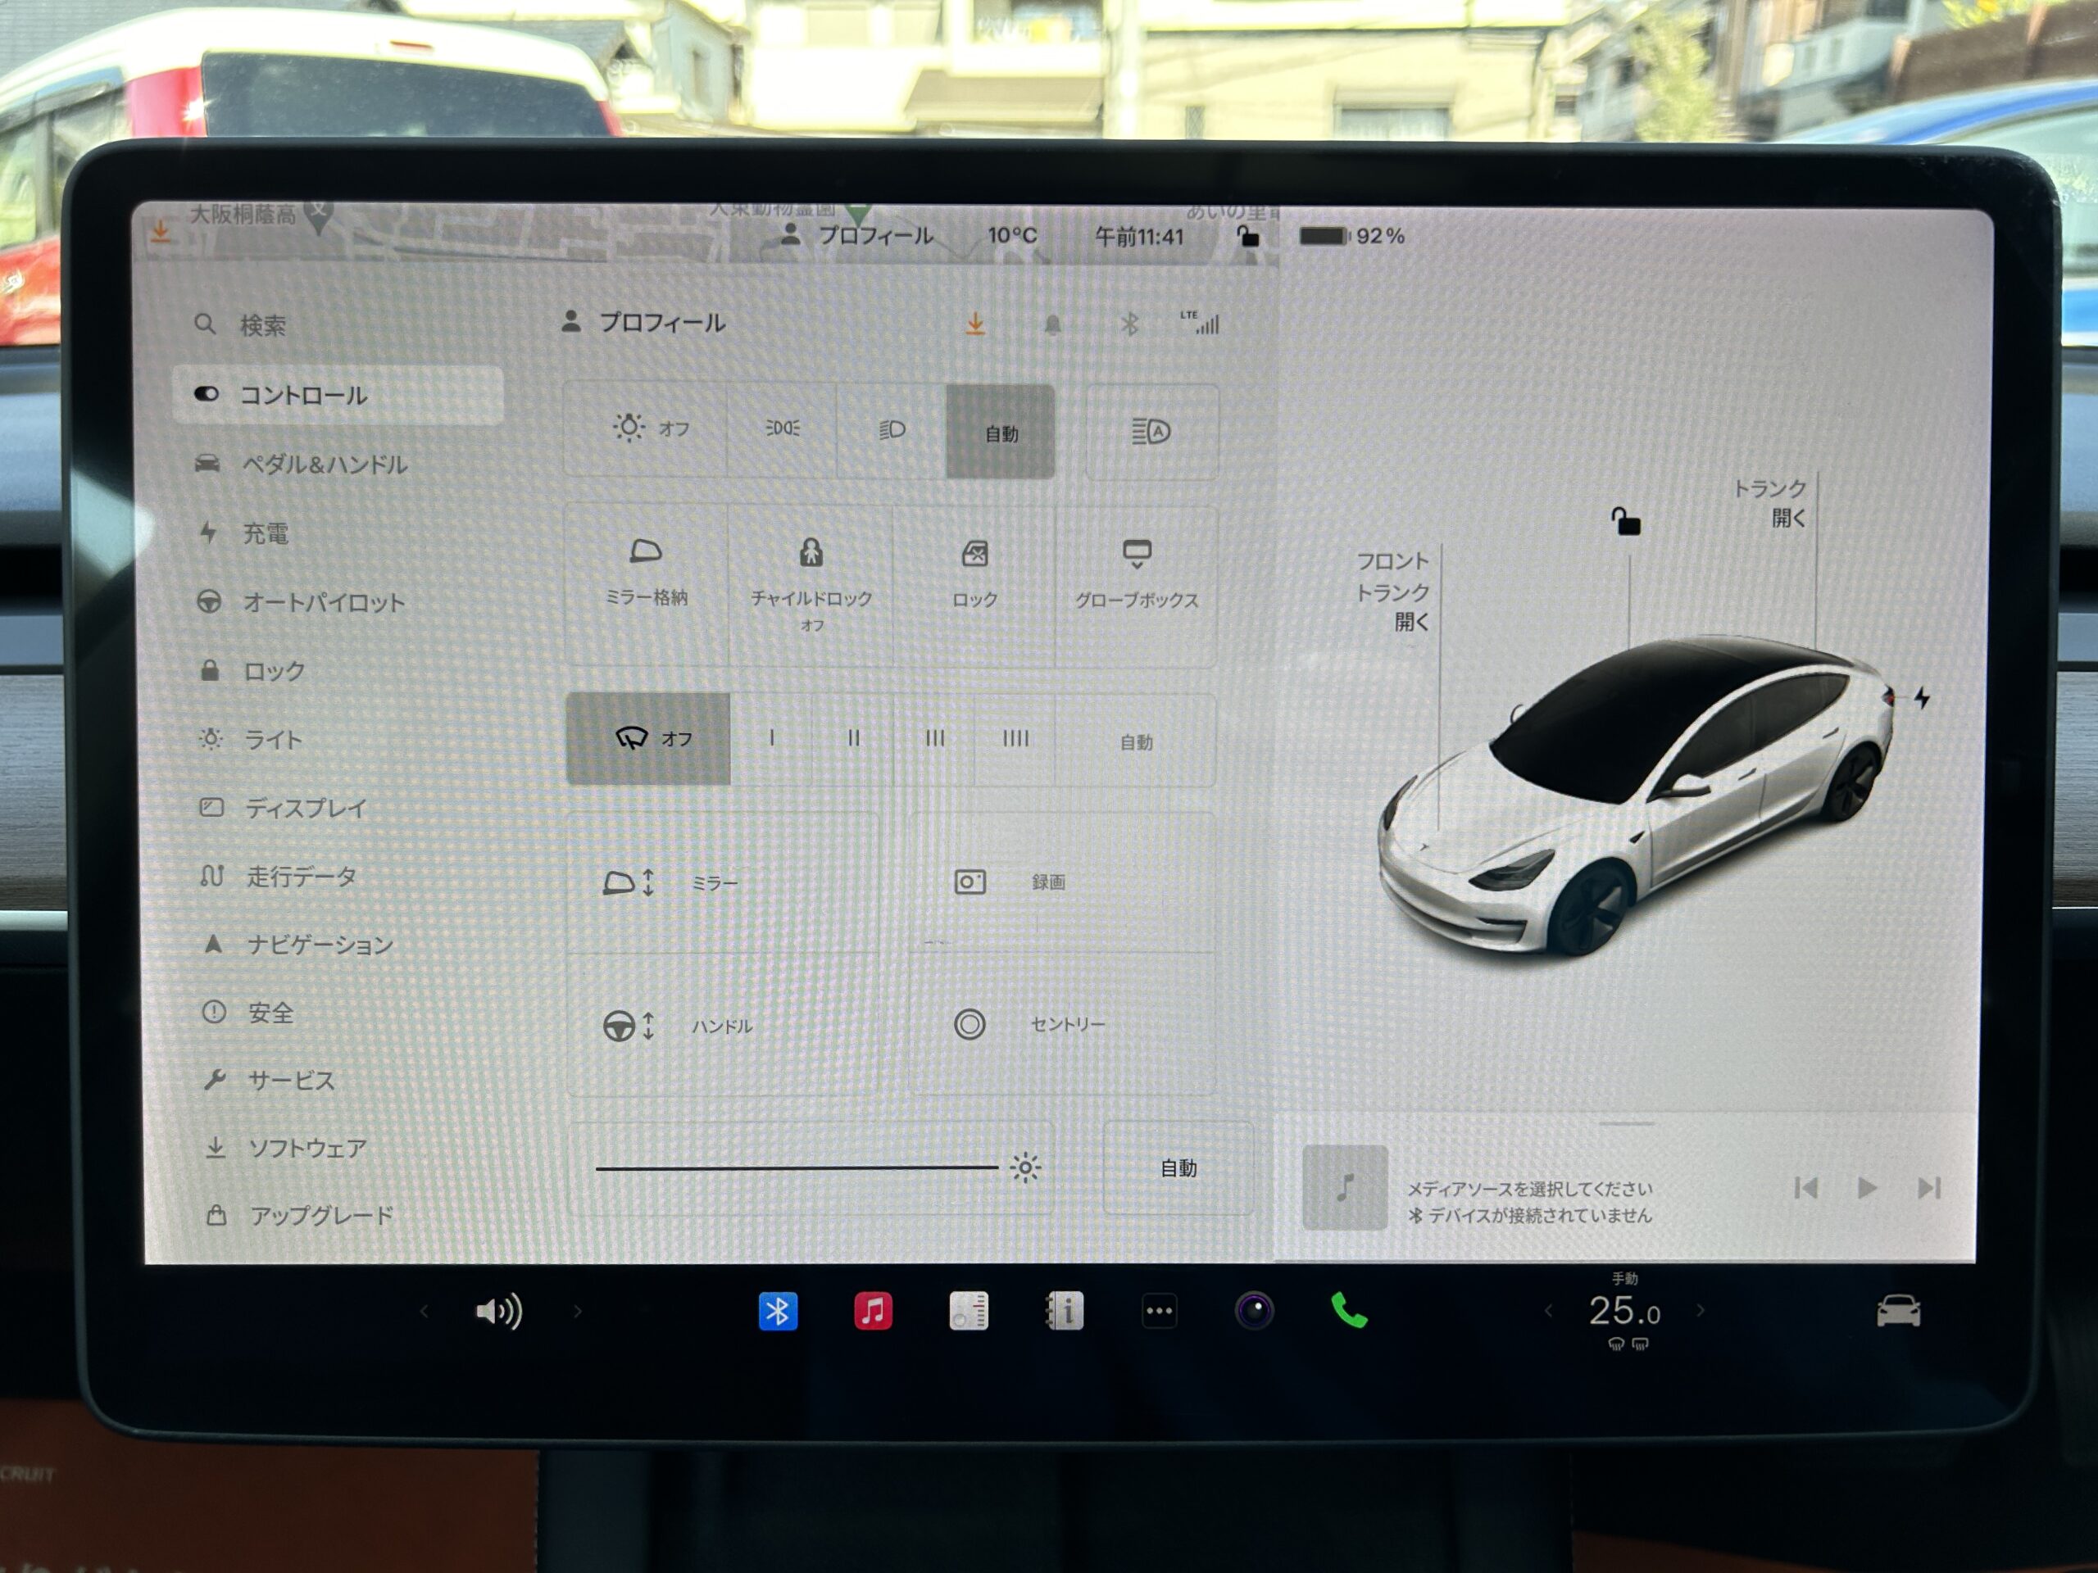Decrease volume with left chevron

pyautogui.click(x=424, y=1312)
